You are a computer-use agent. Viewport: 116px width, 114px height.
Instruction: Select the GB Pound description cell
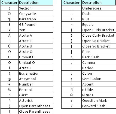tap(36, 24)
